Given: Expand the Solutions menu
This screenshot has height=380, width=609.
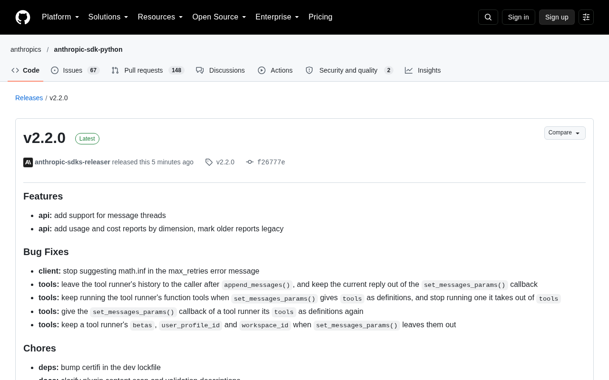Looking at the screenshot, I should [108, 17].
